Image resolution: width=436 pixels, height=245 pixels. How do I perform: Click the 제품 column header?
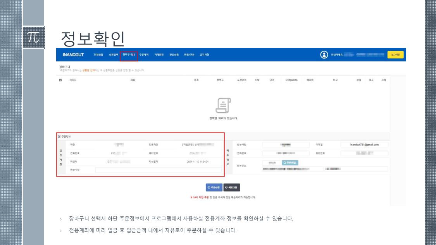click(x=133, y=80)
